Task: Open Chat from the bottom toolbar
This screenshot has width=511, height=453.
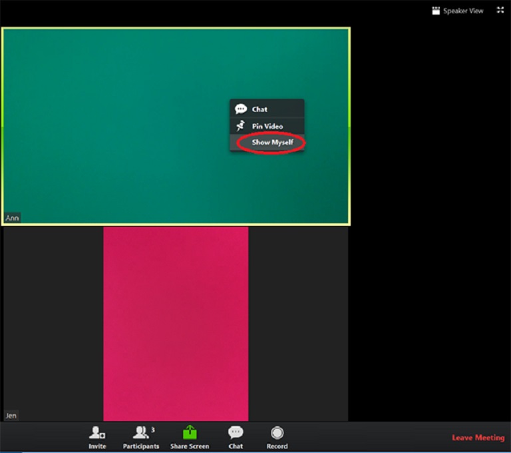Action: 236,437
